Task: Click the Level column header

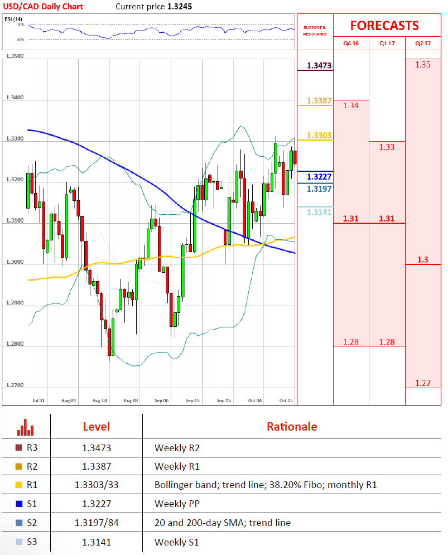Action: [96, 427]
